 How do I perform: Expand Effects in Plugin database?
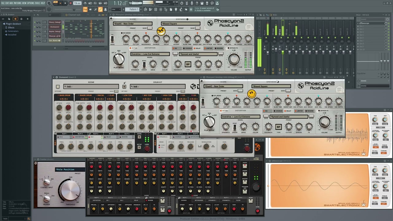pos(11,28)
